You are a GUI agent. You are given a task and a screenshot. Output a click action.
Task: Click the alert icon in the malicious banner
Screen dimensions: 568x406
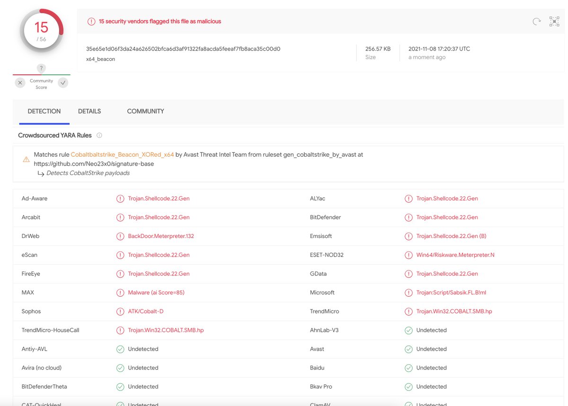[x=91, y=21]
